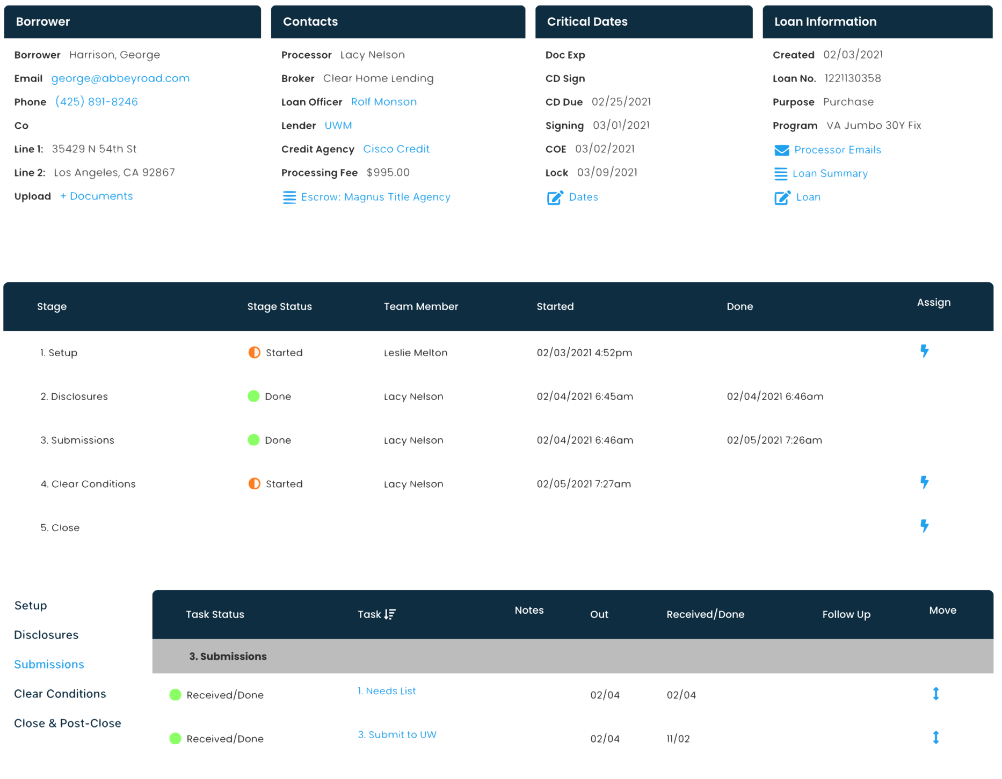The image size is (1002, 779).
Task: Toggle the Setup stage Started status
Action: point(254,352)
